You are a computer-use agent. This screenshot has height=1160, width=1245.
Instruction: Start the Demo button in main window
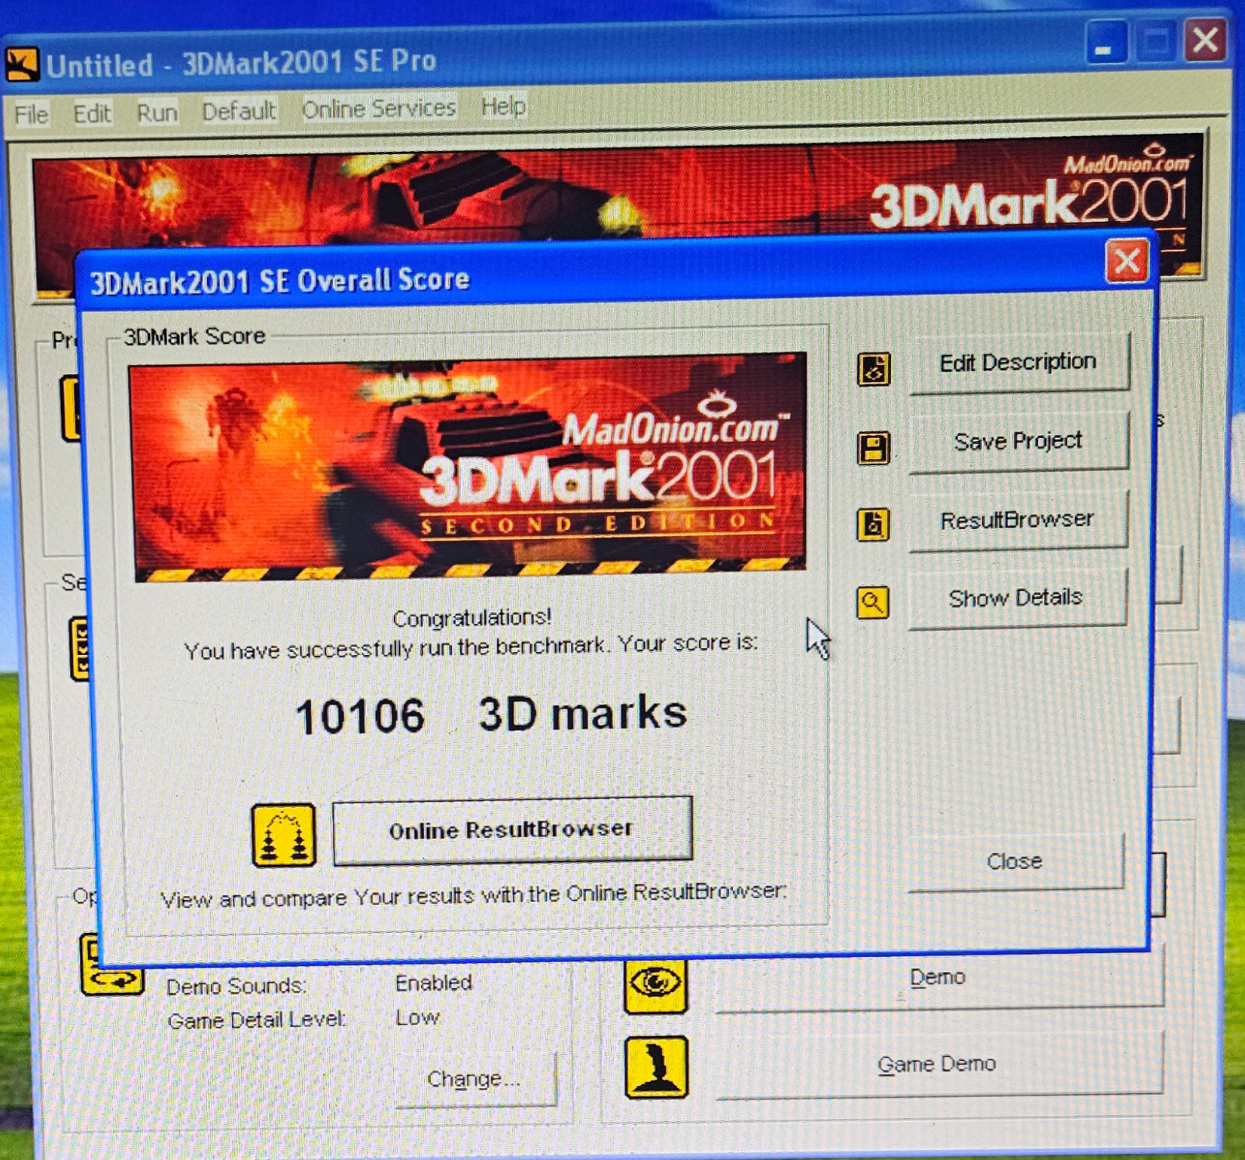939,978
